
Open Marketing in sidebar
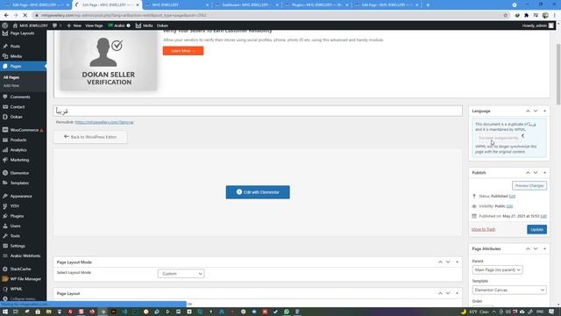(19, 160)
